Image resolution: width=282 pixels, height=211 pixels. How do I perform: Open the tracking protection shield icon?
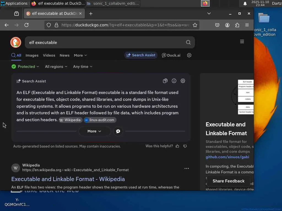point(49,25)
